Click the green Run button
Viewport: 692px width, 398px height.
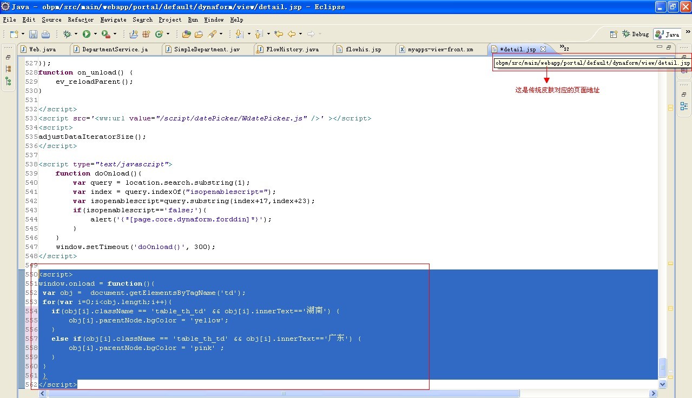[x=87, y=34]
